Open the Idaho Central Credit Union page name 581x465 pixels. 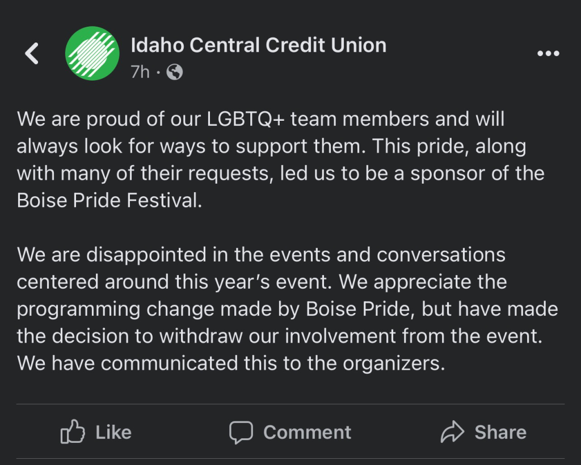259,45
